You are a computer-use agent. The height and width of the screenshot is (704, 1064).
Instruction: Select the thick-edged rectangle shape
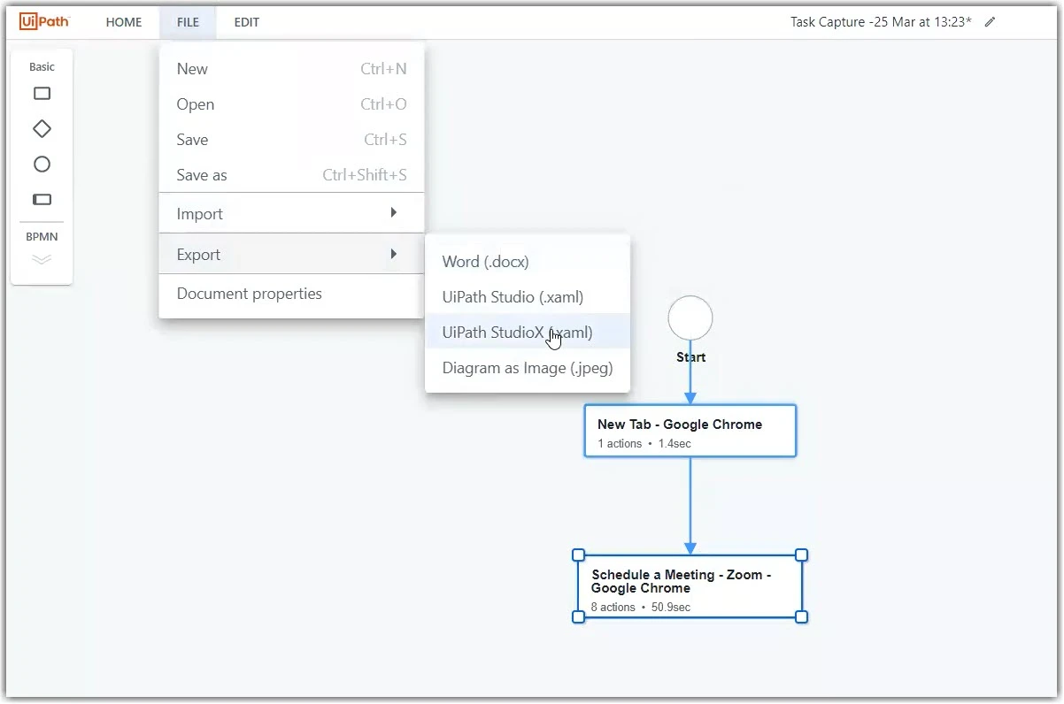coord(42,200)
